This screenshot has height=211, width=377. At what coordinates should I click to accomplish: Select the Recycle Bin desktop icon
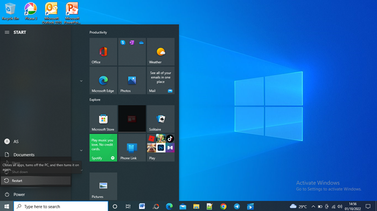pos(10,11)
